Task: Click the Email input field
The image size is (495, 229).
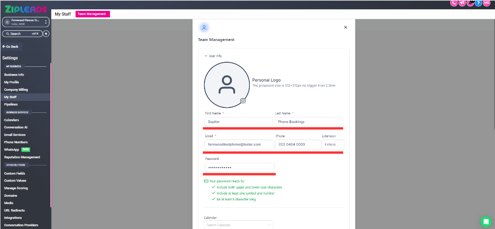Action: coord(239,144)
